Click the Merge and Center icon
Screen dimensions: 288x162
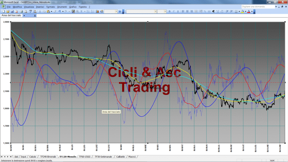pos(196,11)
